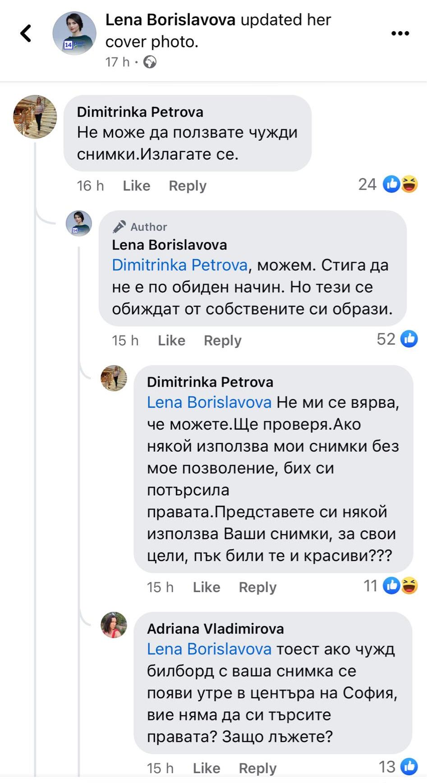427x783 pixels.
Task: Open Adriana Vladimirova's profile avatar
Action: pos(114,625)
